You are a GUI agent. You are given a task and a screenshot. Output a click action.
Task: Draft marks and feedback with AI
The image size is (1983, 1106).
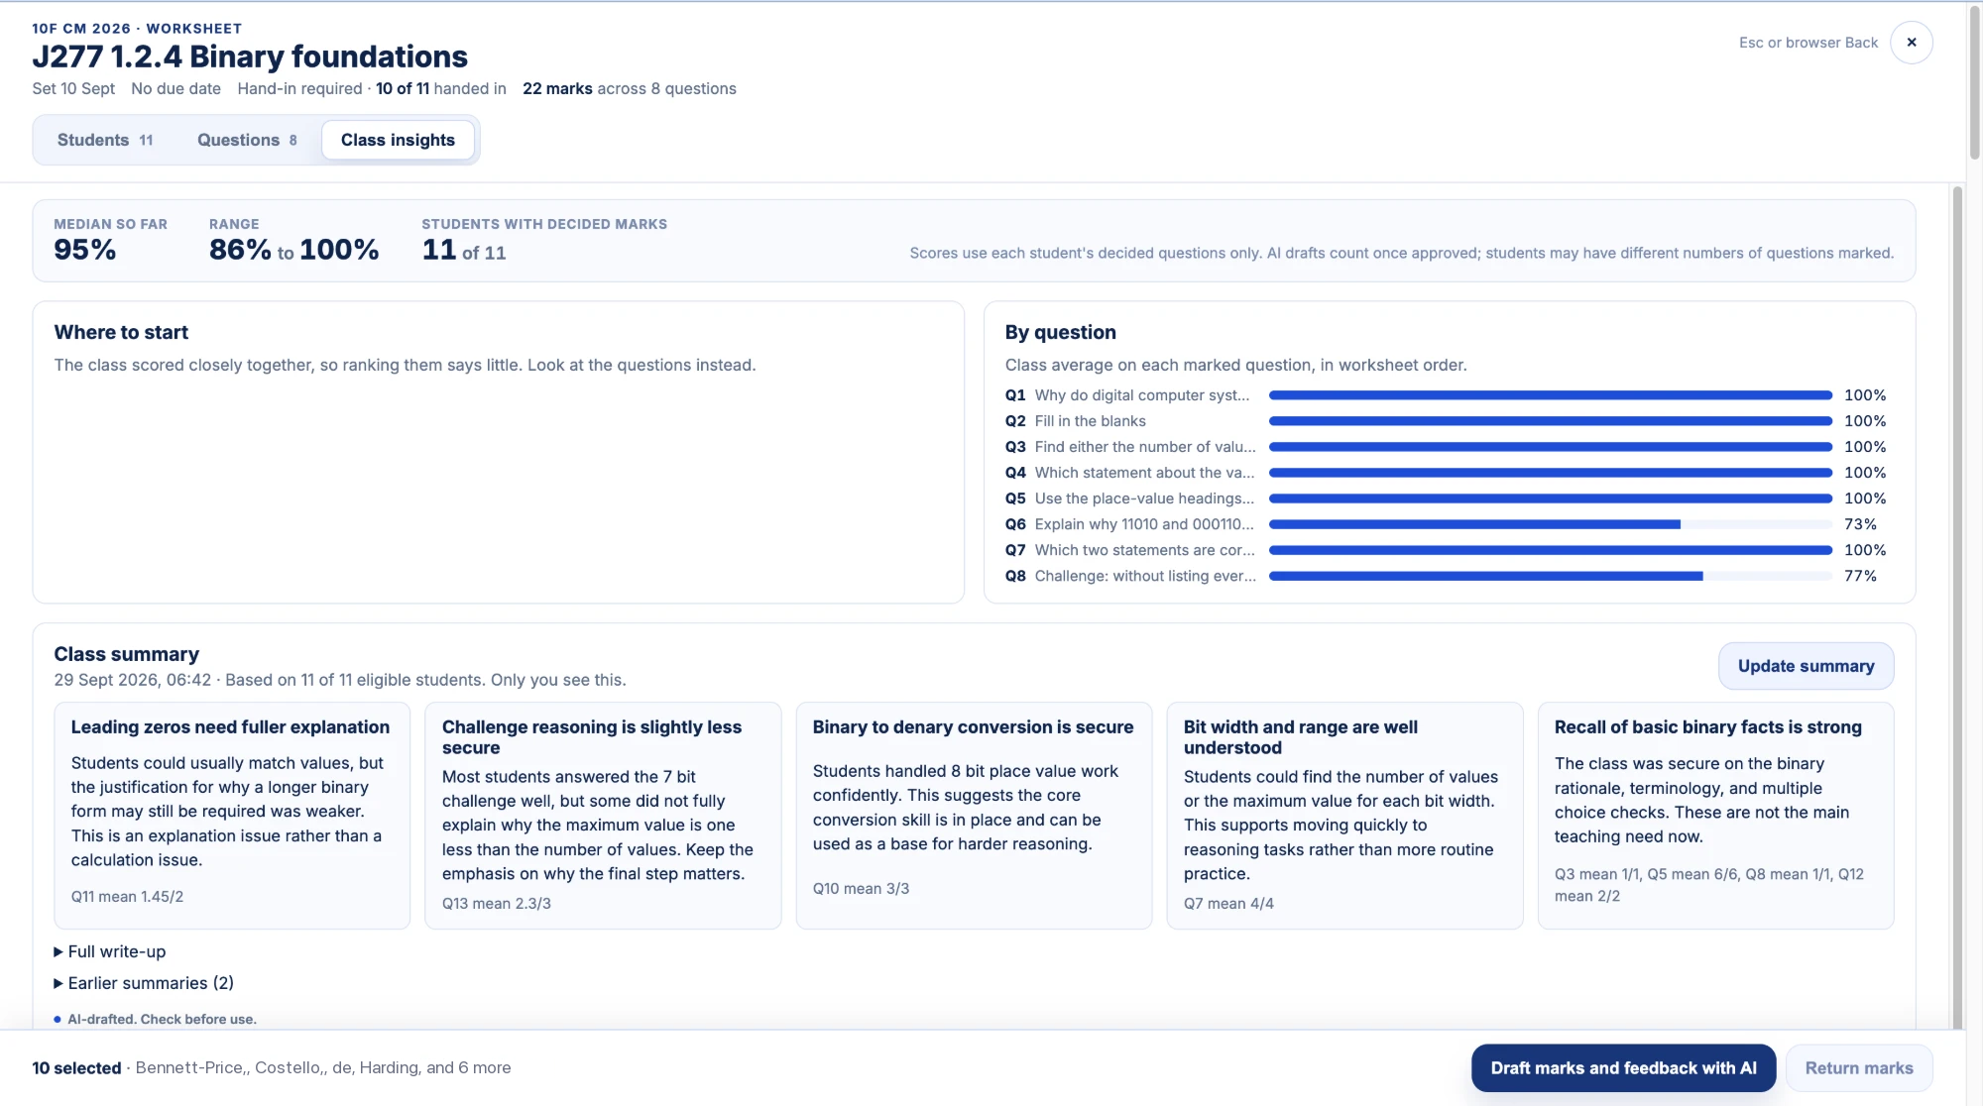[1623, 1067]
